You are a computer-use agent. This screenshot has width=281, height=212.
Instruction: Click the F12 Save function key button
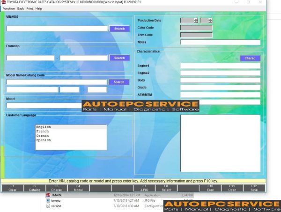tap(254, 188)
